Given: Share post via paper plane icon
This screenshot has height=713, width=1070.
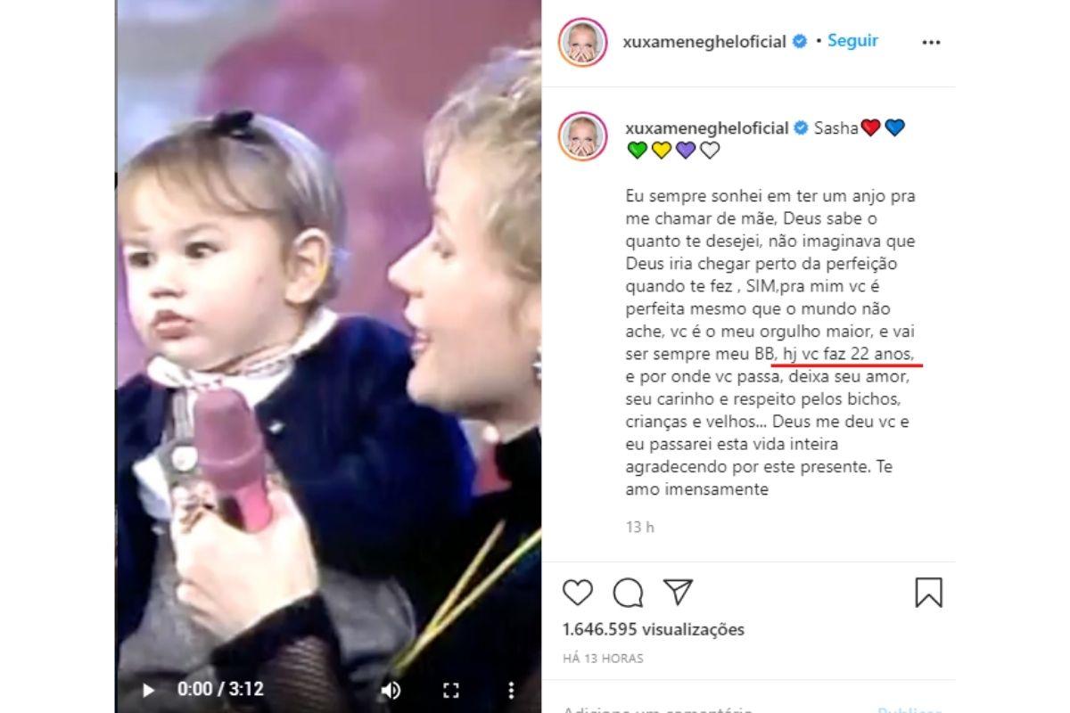Looking at the screenshot, I should (x=678, y=592).
